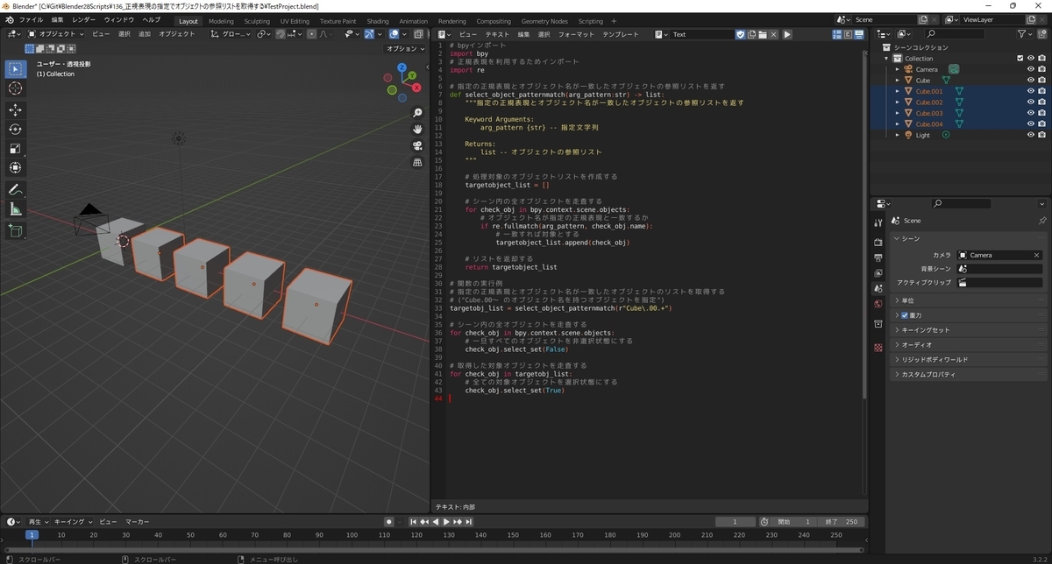Select the Rotate tool
Image resolution: width=1052 pixels, height=564 pixels.
pos(16,129)
